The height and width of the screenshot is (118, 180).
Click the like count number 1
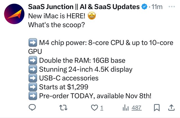[x=102, y=108]
